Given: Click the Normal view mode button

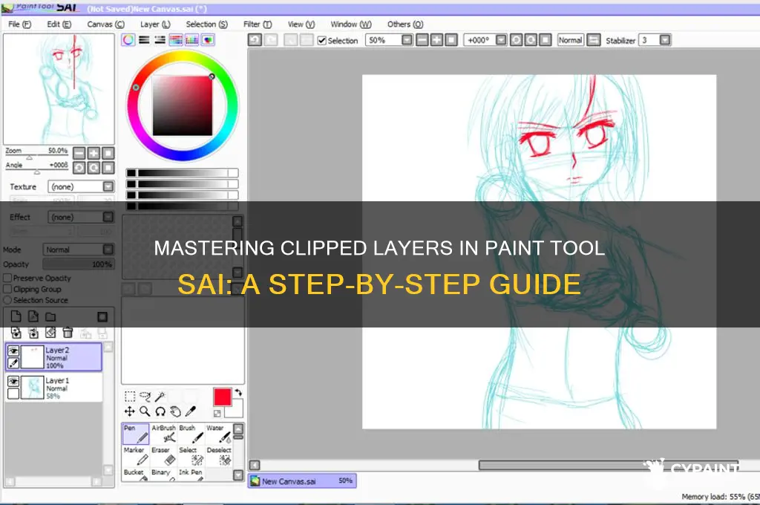Looking at the screenshot, I should (x=570, y=40).
